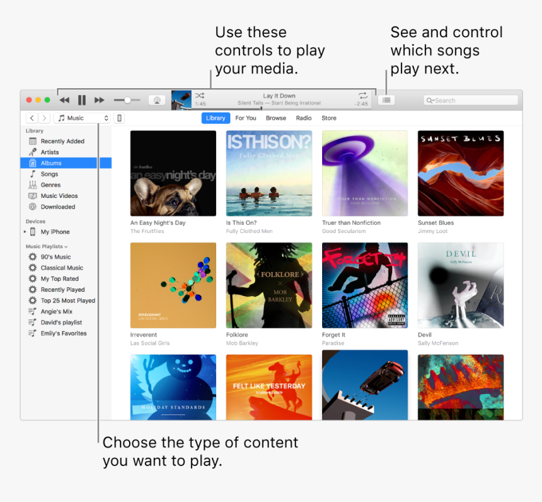542x502 pixels.
Task: Open the Devil album cover
Action: pyautogui.click(x=461, y=285)
